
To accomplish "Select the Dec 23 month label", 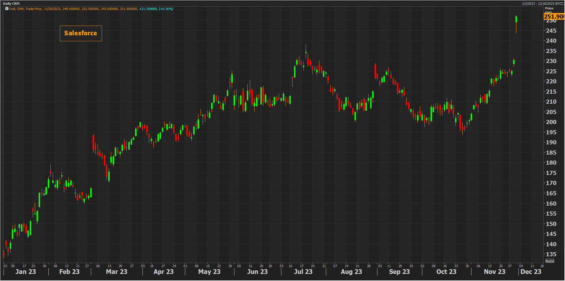I will (x=530, y=272).
